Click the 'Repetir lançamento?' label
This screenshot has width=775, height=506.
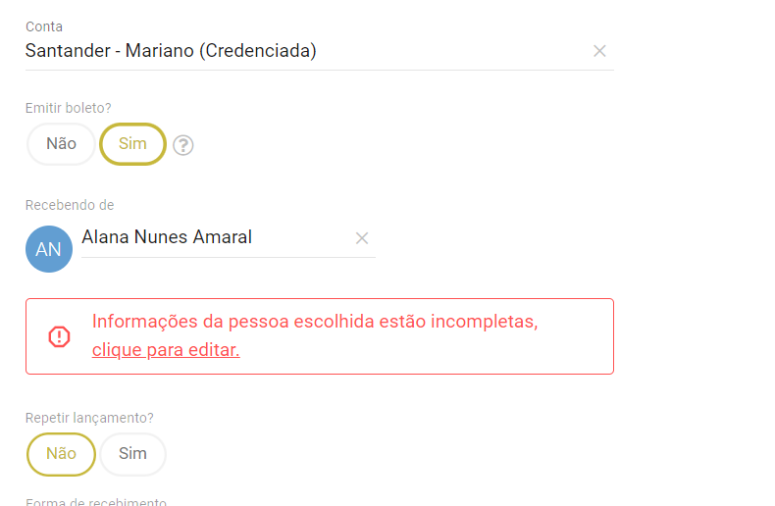[x=89, y=418]
